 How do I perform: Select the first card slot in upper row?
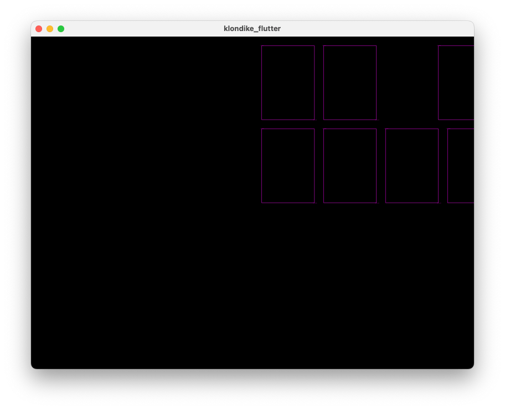(288, 83)
